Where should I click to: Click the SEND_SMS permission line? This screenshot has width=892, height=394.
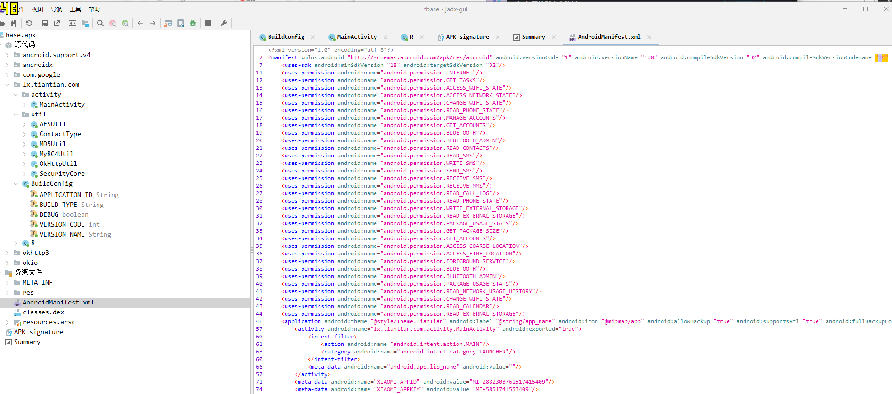click(382, 171)
